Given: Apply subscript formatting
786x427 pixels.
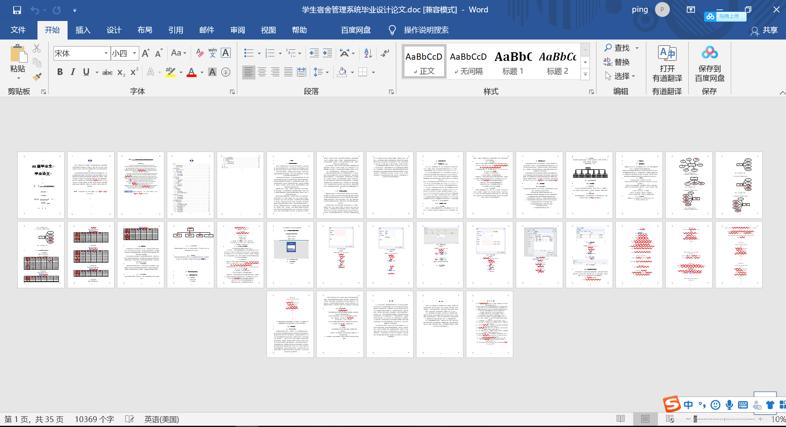Looking at the screenshot, I should tap(121, 72).
